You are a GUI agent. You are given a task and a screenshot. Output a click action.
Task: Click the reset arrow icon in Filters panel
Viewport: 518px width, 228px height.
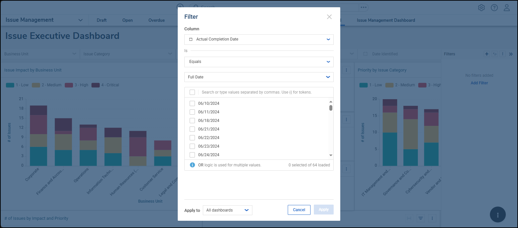point(495,54)
